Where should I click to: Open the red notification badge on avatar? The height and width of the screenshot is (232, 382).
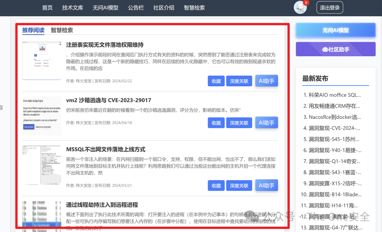(306, 3)
